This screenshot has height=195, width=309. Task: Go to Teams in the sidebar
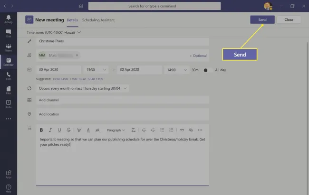(x=9, y=47)
